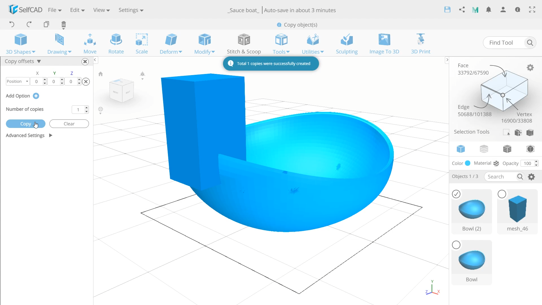The width and height of the screenshot is (542, 305).
Task: Toggle the Face selection mode
Action: click(473, 69)
